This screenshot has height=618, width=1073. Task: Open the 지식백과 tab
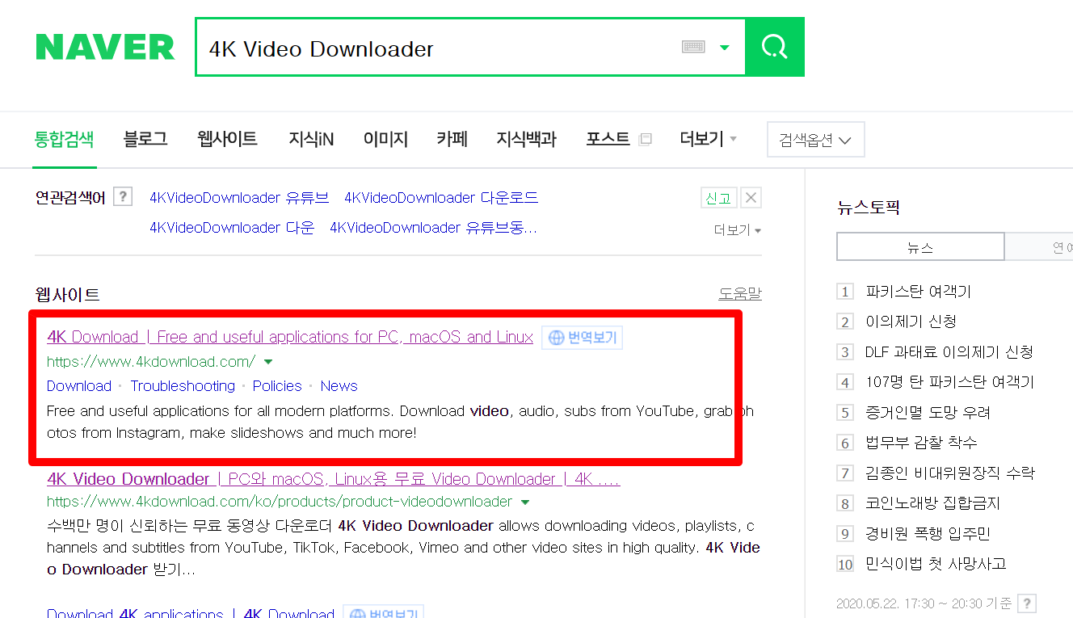[527, 139]
